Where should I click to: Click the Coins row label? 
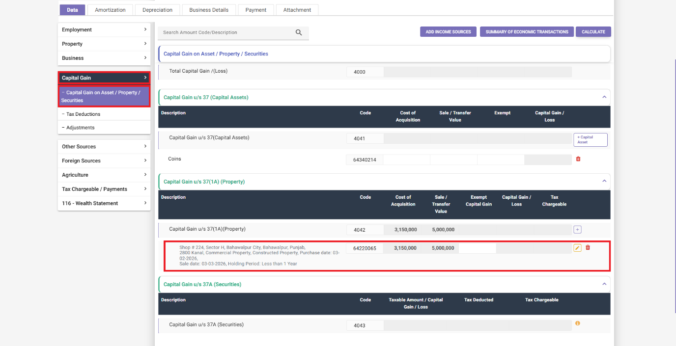(x=174, y=159)
